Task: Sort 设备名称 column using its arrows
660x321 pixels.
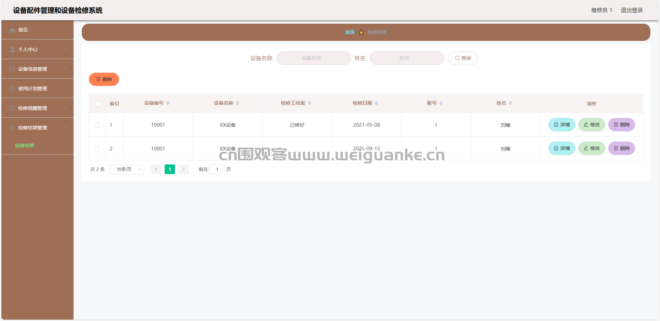Action: point(238,103)
